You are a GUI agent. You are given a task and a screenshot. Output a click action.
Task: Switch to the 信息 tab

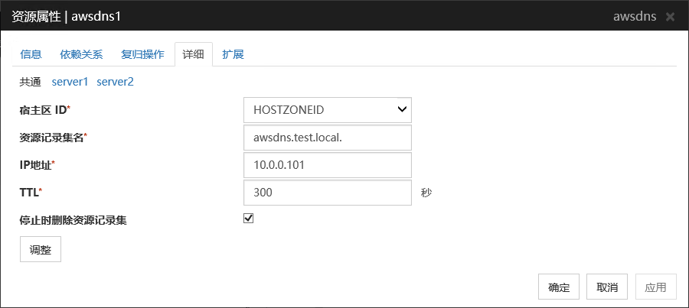(31, 54)
